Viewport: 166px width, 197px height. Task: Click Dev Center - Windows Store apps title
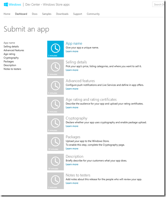click(48, 5)
